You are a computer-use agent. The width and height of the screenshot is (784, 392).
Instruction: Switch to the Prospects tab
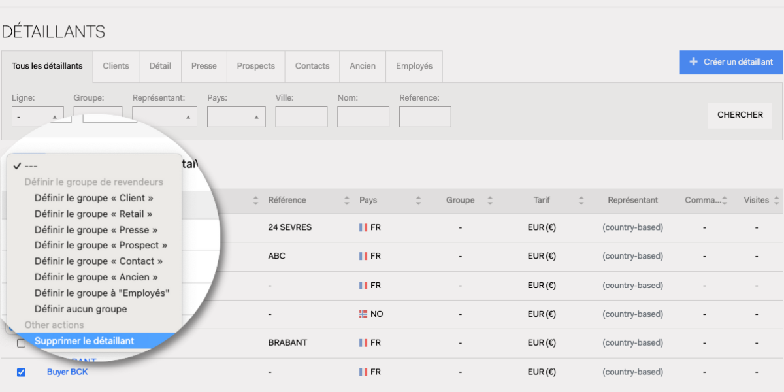point(256,66)
